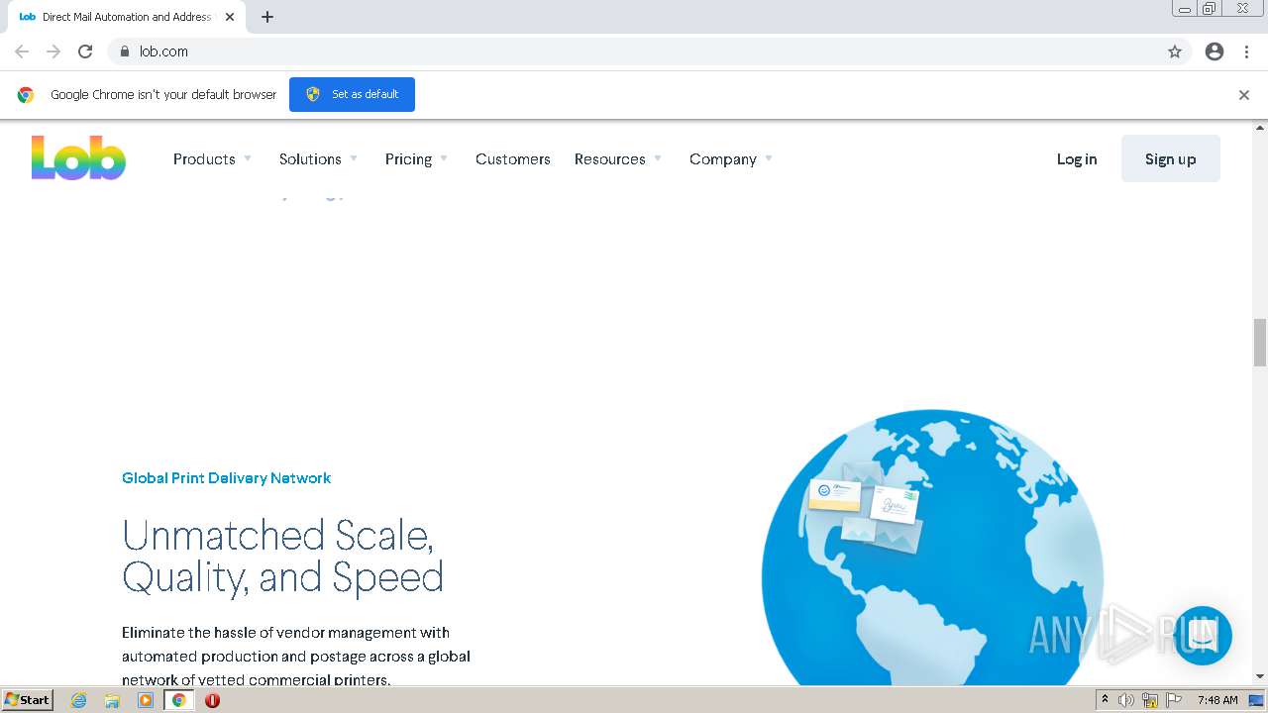This screenshot has width=1268, height=713.
Task: Click the globe illustration image
Action: tap(932, 547)
